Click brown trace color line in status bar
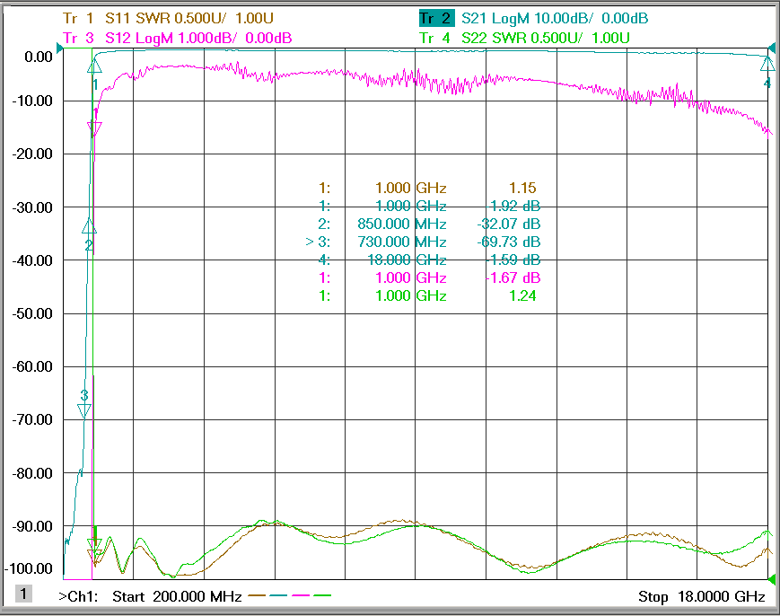780x616 pixels. point(257,595)
